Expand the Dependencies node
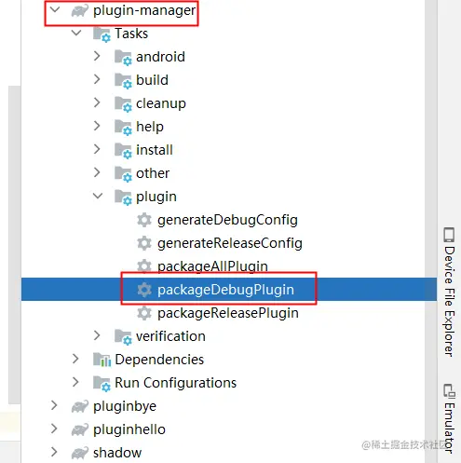Viewport: 461px width, 463px height. [x=75, y=359]
